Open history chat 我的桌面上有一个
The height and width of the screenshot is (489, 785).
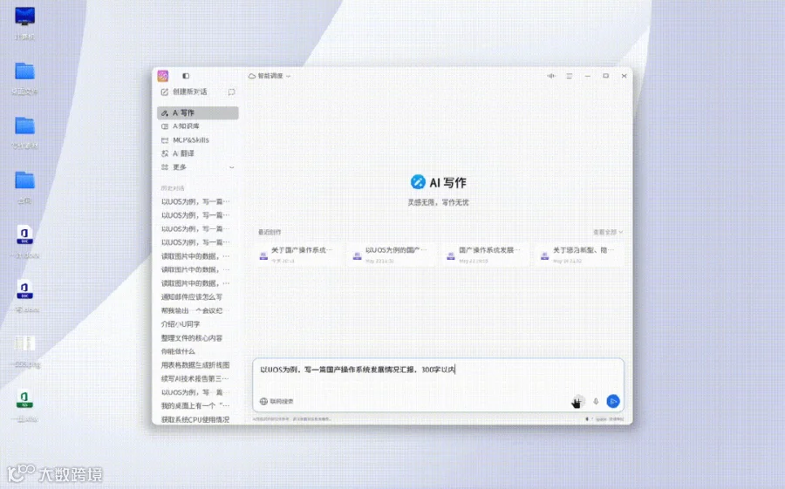pyautogui.click(x=196, y=405)
